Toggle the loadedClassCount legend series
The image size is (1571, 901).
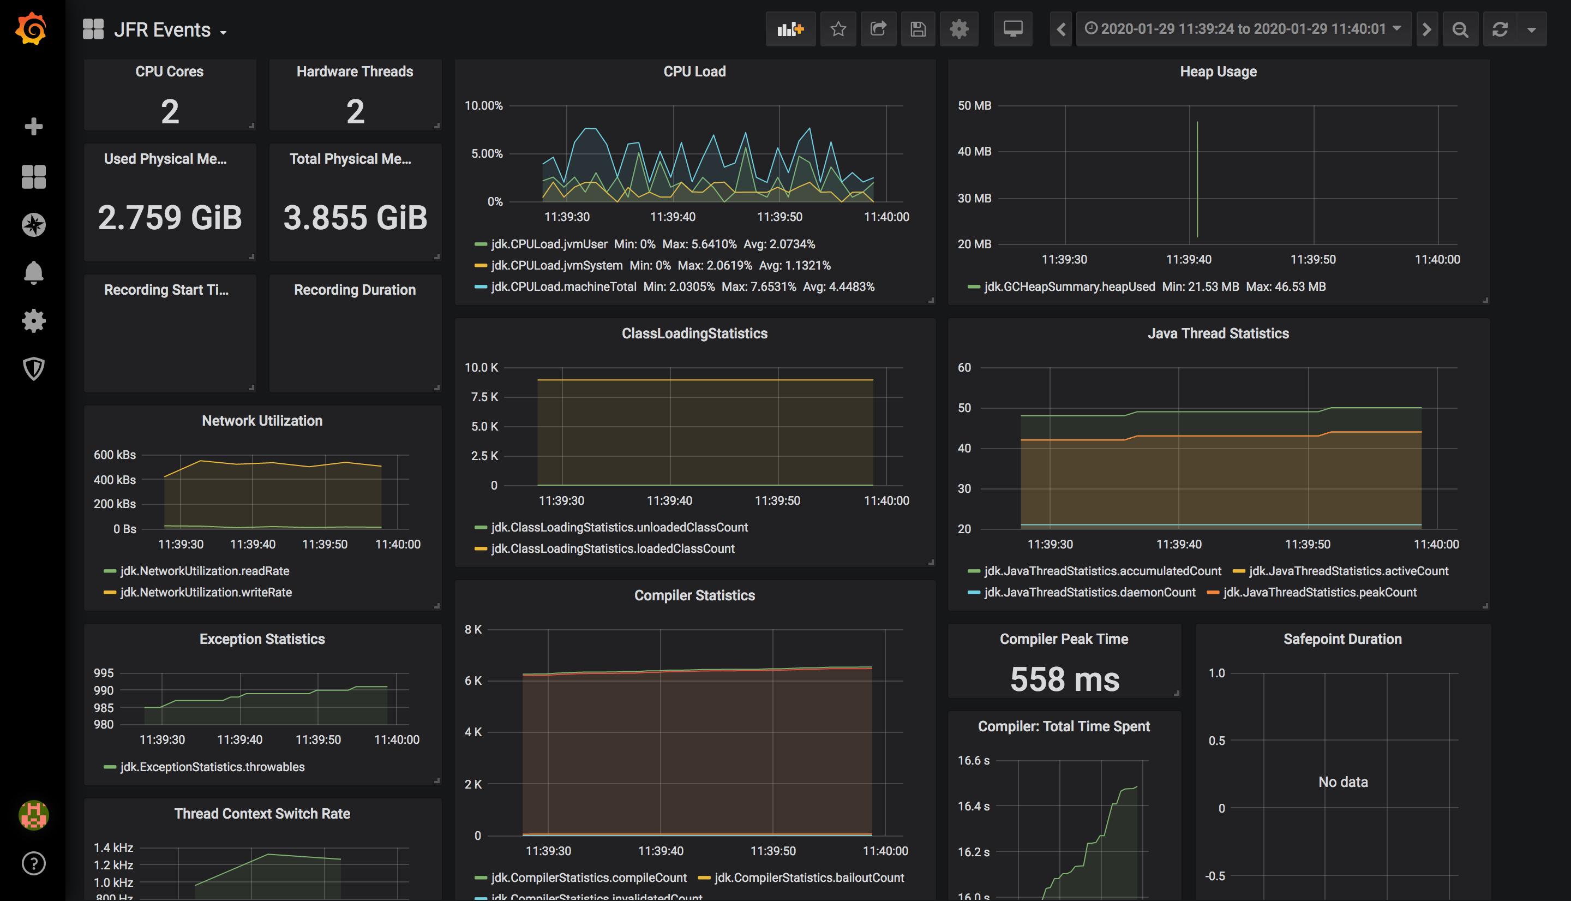pos(613,548)
